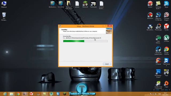171x96 pixels.
Task: Open Comodo Dragon from the taskbar
Action: (x=25, y=94)
